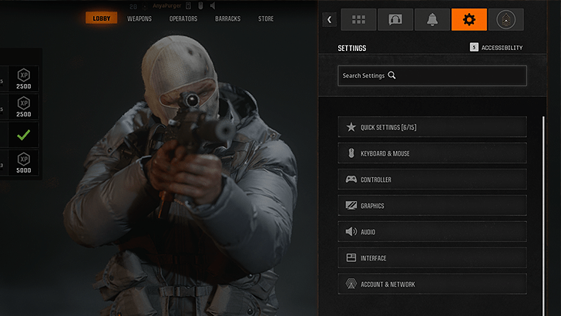This screenshot has height=316, width=561.
Task: Open the Operators tab
Action: pos(183,18)
